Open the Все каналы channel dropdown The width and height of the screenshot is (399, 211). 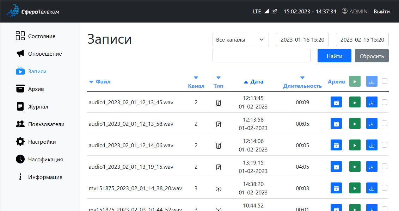[x=240, y=39]
